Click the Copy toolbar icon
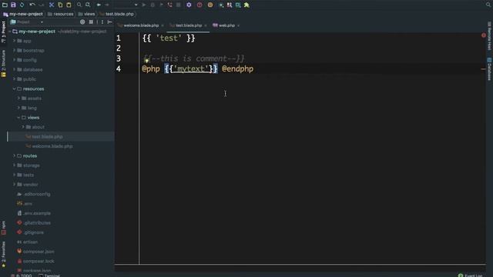Image resolution: width=493 pixels, height=277 pixels. tap(60, 5)
